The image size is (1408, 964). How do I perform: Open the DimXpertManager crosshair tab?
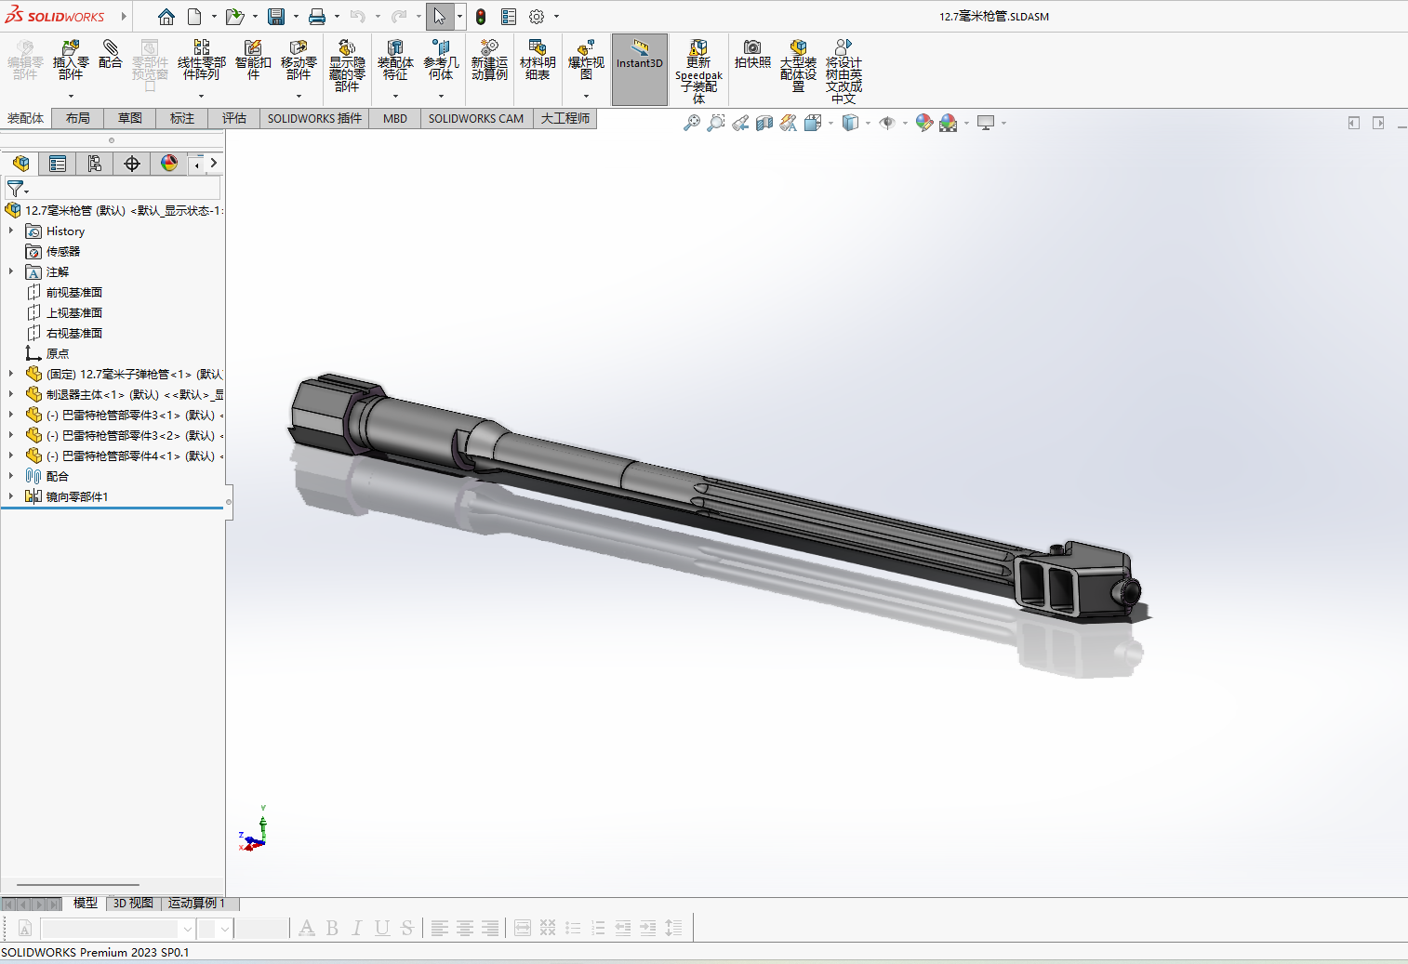point(132,164)
